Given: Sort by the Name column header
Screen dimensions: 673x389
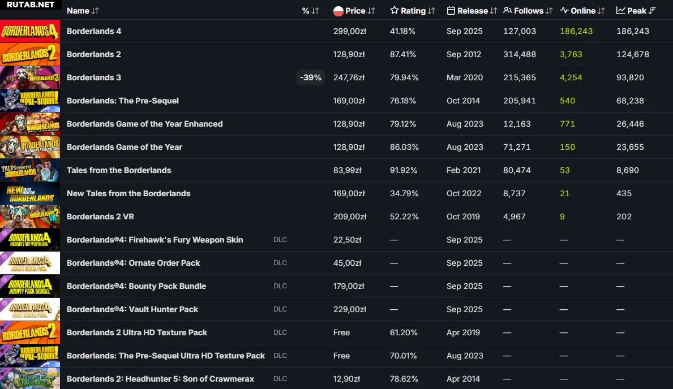Looking at the screenshot, I should point(78,11).
